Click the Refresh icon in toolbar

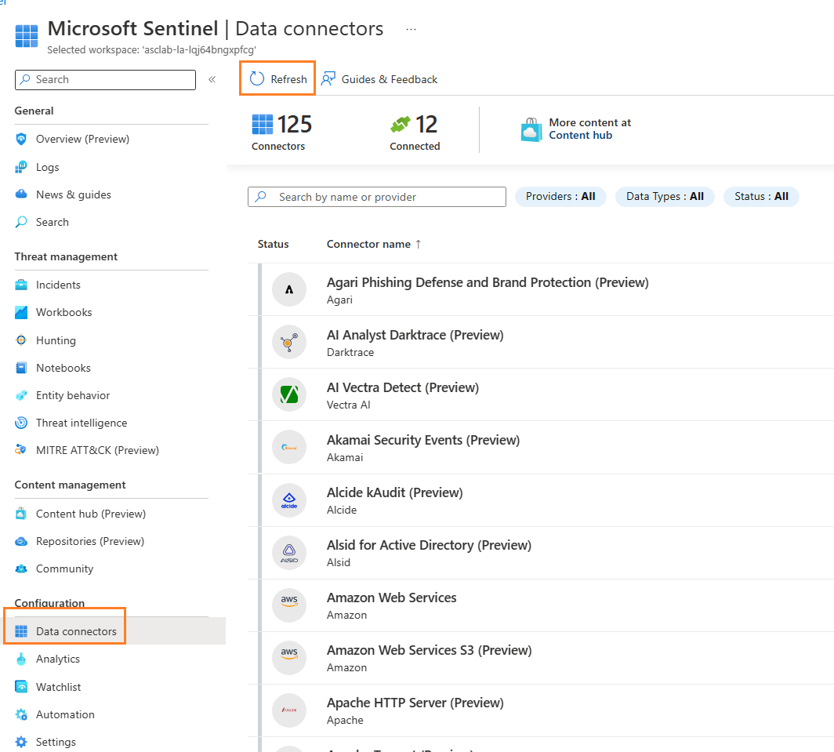pos(257,79)
